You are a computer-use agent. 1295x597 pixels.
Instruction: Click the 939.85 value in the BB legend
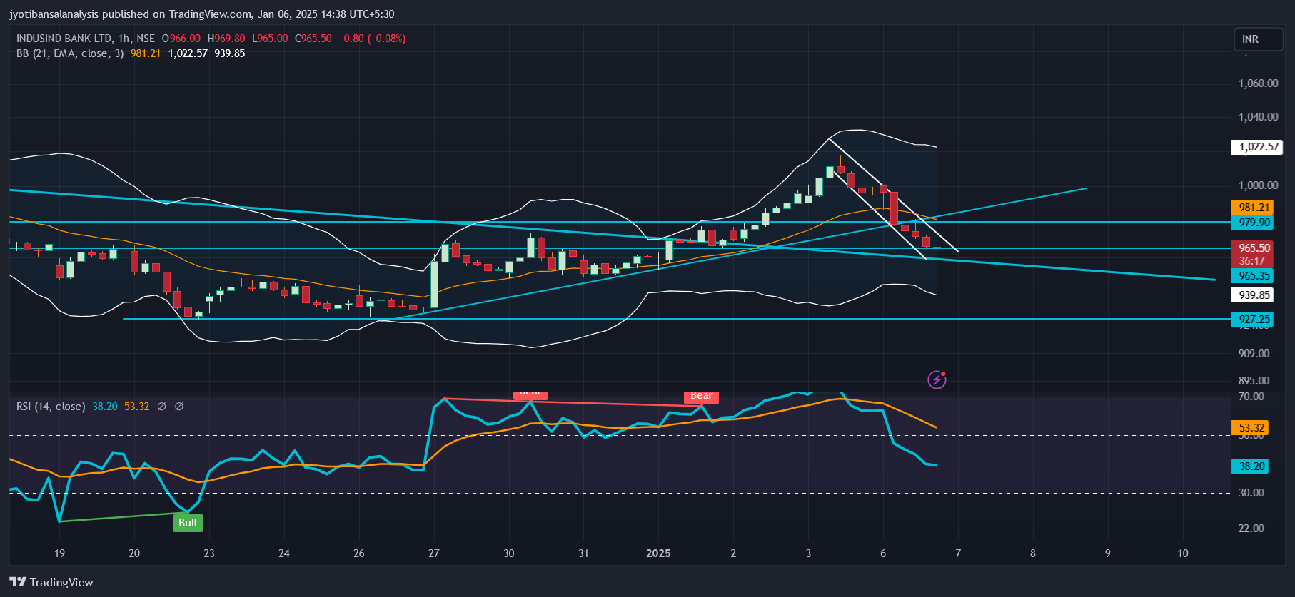[230, 53]
